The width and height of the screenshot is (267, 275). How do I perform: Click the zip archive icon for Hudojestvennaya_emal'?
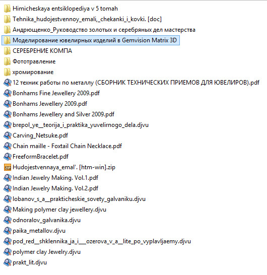8,167
